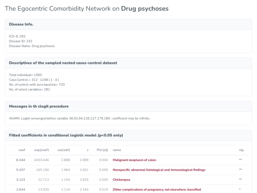This screenshot has width=257, height=193.
Task: Click exp(coef) value 22.713
Action: pos(44,180)
